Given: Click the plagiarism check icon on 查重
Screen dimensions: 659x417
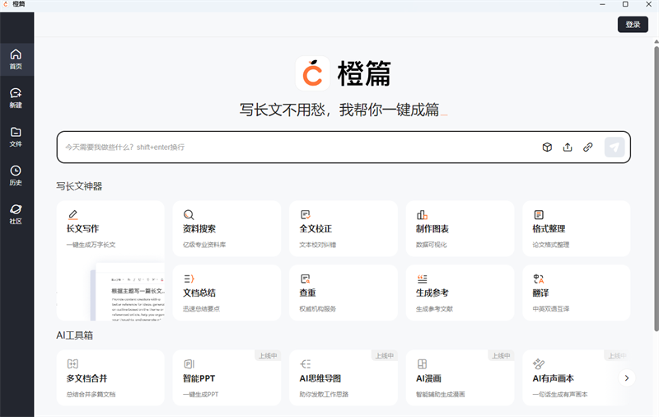Looking at the screenshot, I should (x=306, y=279).
